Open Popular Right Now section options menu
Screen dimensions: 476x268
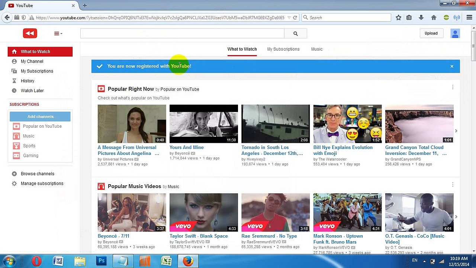pyautogui.click(x=453, y=87)
